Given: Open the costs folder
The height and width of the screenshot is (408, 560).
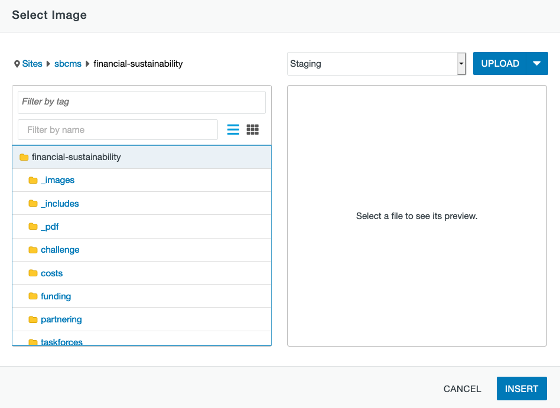Looking at the screenshot, I should [x=52, y=273].
